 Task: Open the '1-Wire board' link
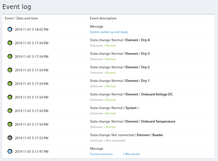(x=131, y=154)
